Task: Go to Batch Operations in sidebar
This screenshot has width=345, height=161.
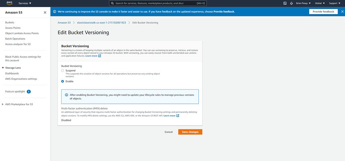Action: click(x=15, y=39)
